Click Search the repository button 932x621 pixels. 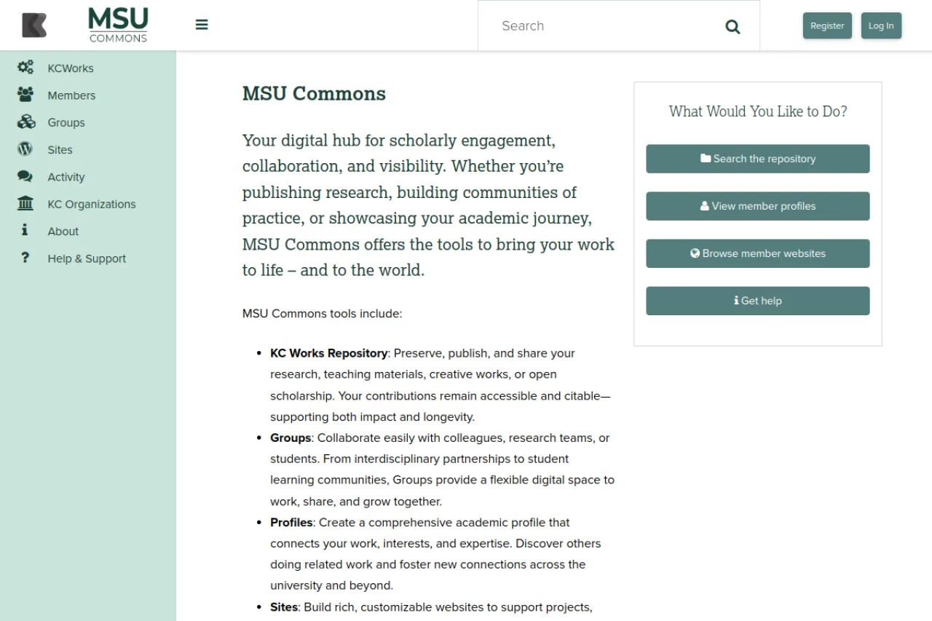click(757, 159)
